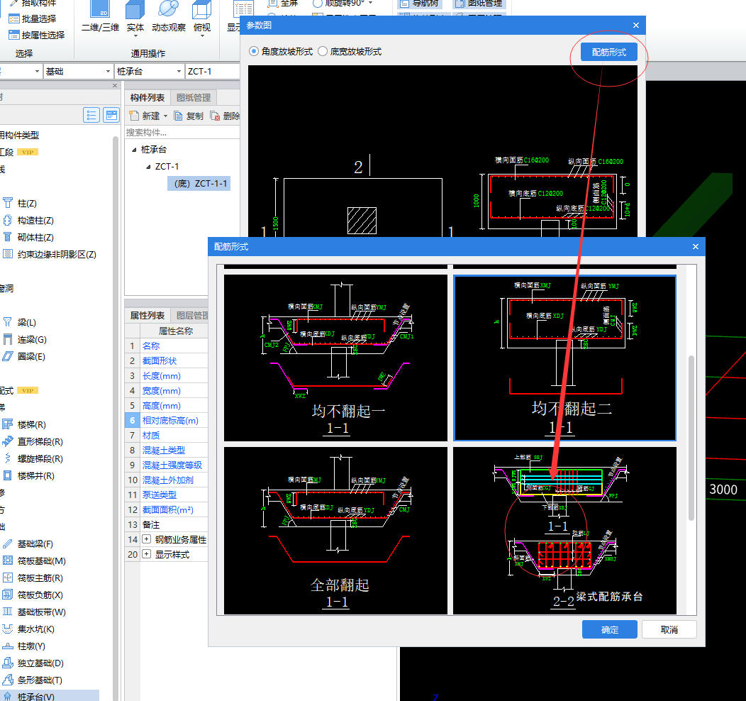The image size is (746, 701).
Task: Select the 底宽放坡形式 radio button
Action: click(x=323, y=52)
